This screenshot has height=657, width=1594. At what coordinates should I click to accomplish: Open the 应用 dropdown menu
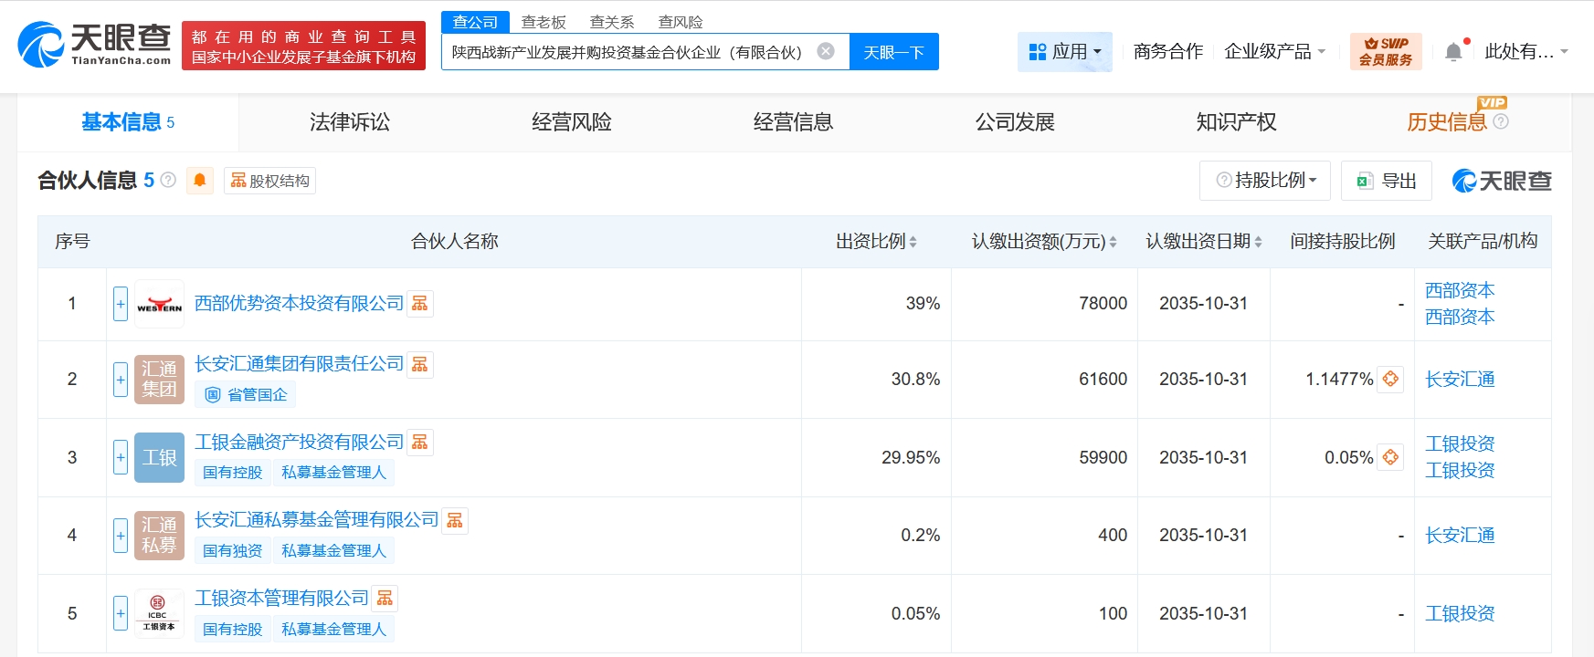point(1065,52)
